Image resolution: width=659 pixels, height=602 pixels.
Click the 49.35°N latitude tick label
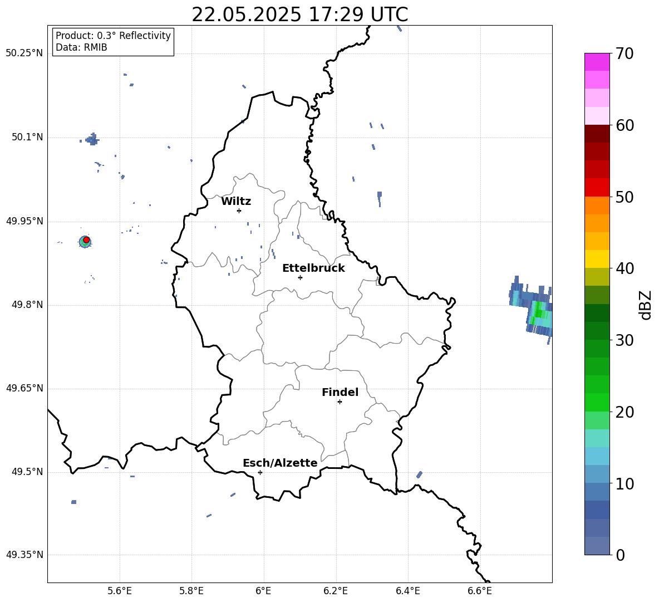tap(24, 555)
